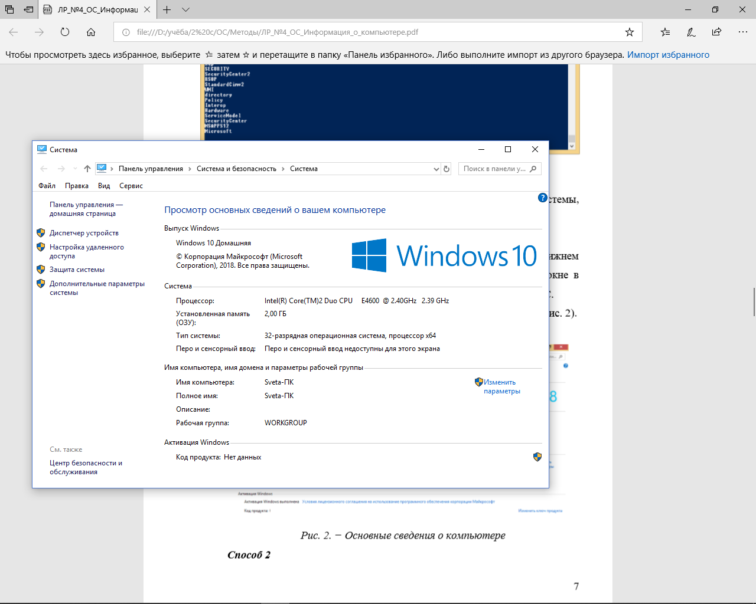
Task: Select the Windows 10 Домашняя text
Action: click(x=213, y=243)
